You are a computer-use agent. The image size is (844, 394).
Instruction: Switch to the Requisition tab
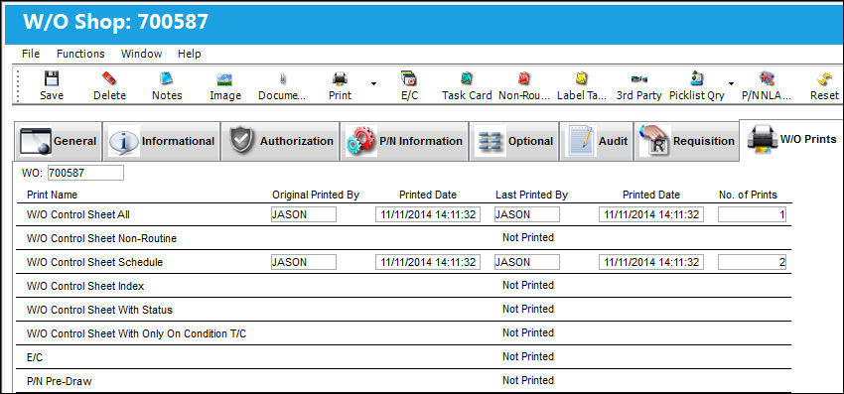tap(687, 142)
